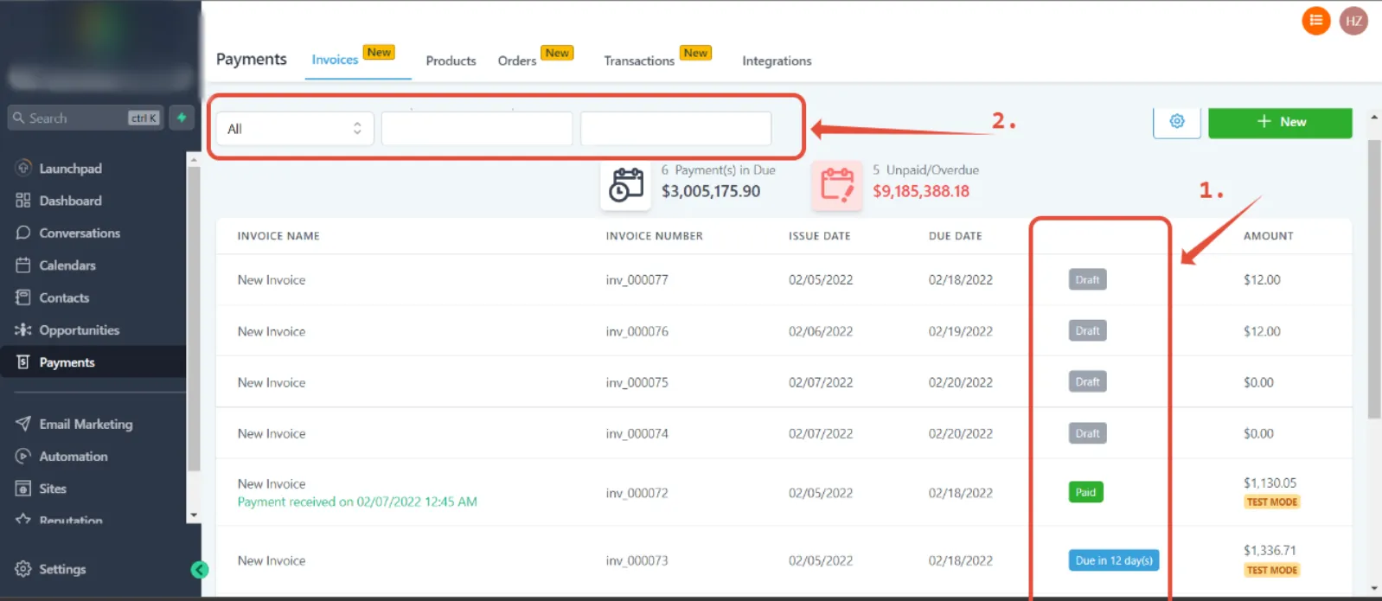The width and height of the screenshot is (1382, 601).
Task: Open invoice inv_000072 row
Action: point(784,493)
